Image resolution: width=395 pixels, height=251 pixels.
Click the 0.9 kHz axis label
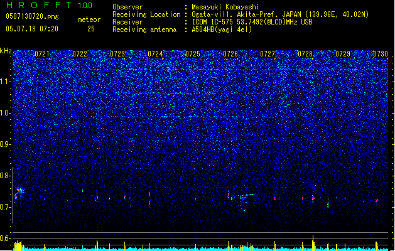(x=5, y=144)
